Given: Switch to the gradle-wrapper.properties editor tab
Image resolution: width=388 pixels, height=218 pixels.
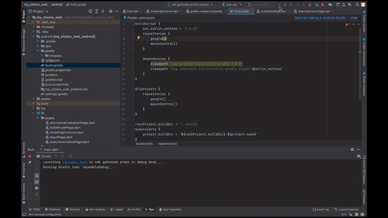Looking at the screenshot, I should pyautogui.click(x=206, y=12).
